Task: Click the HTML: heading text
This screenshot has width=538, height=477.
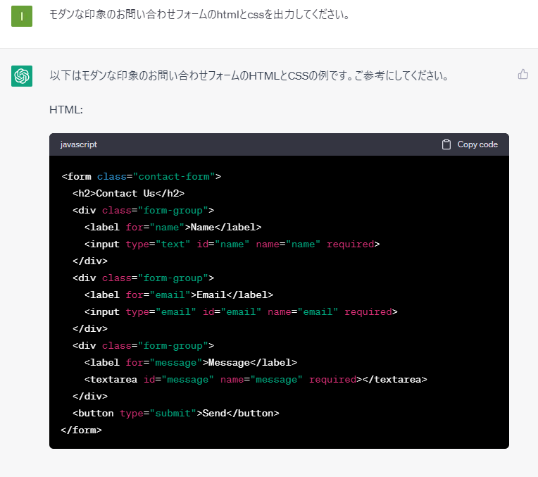Action: [x=66, y=109]
